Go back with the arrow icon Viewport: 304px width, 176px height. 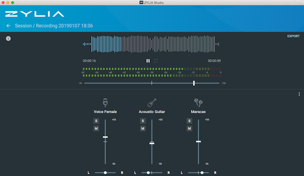pos(8,26)
